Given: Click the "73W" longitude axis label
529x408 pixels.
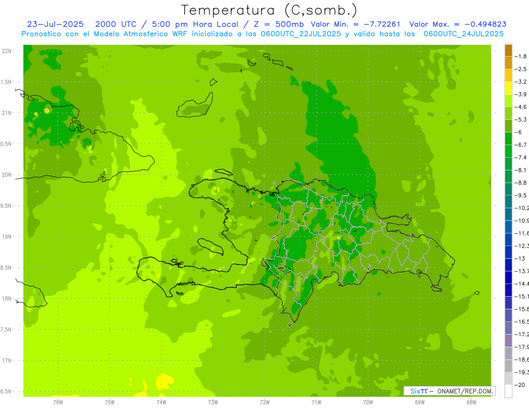Looking at the screenshot, I should [x=213, y=402].
